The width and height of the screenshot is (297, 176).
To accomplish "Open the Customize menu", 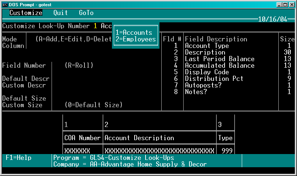I will click(x=26, y=13).
